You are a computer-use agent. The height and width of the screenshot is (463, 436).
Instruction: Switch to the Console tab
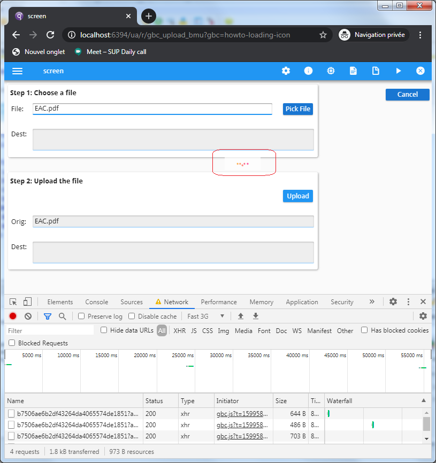click(x=96, y=302)
